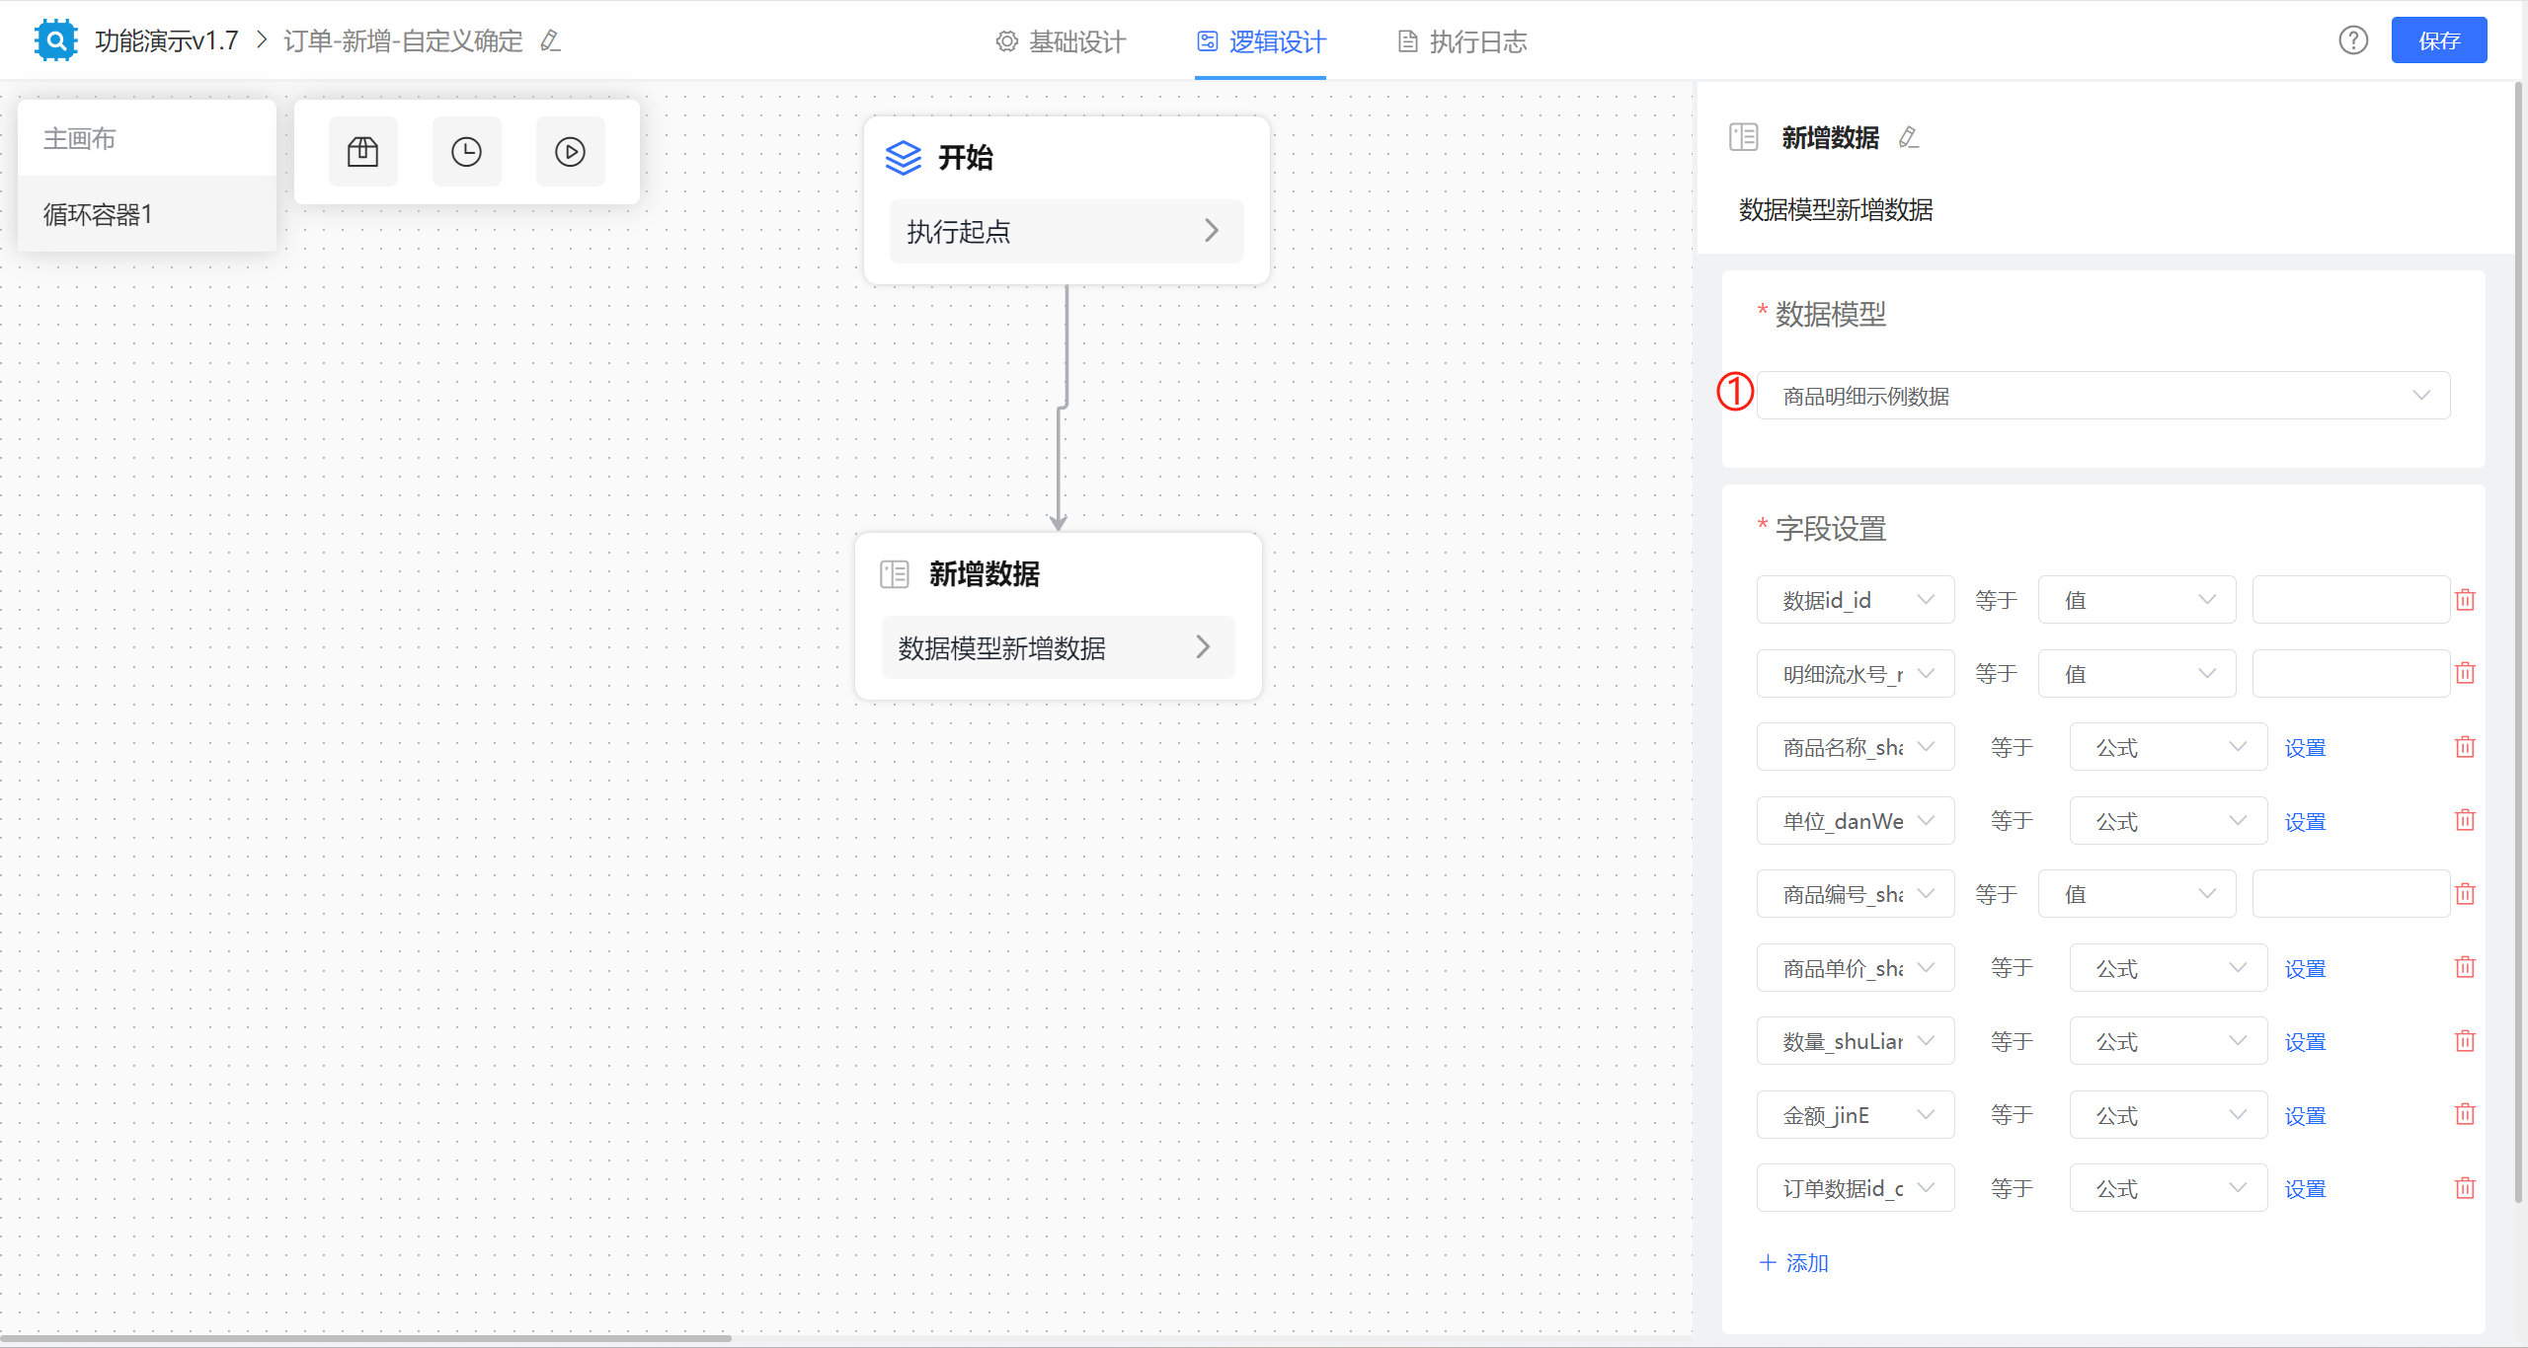Click the 添加 link to add a field

(1794, 1263)
